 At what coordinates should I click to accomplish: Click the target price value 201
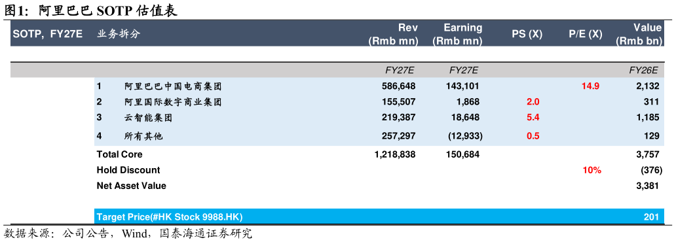coord(651,216)
